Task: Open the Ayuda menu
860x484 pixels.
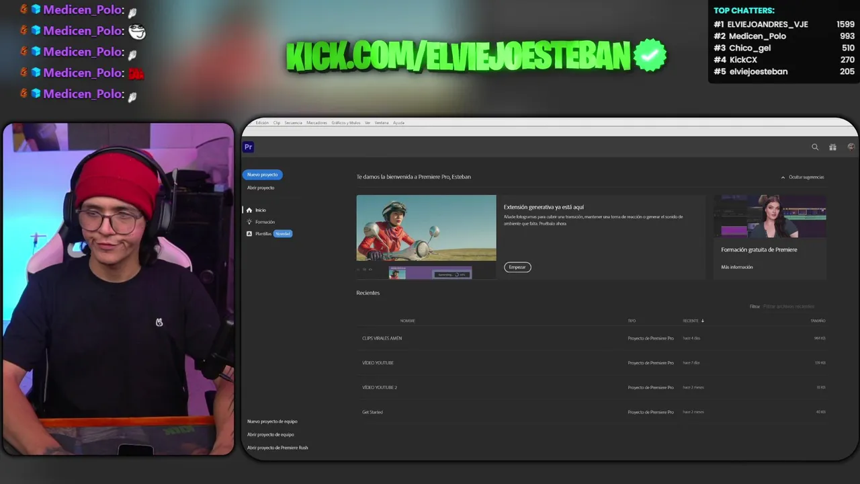Action: click(x=398, y=123)
